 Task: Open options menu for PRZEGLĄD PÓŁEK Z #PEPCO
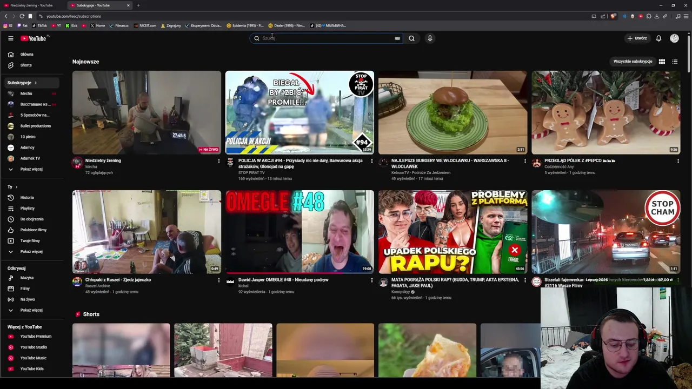point(678,161)
